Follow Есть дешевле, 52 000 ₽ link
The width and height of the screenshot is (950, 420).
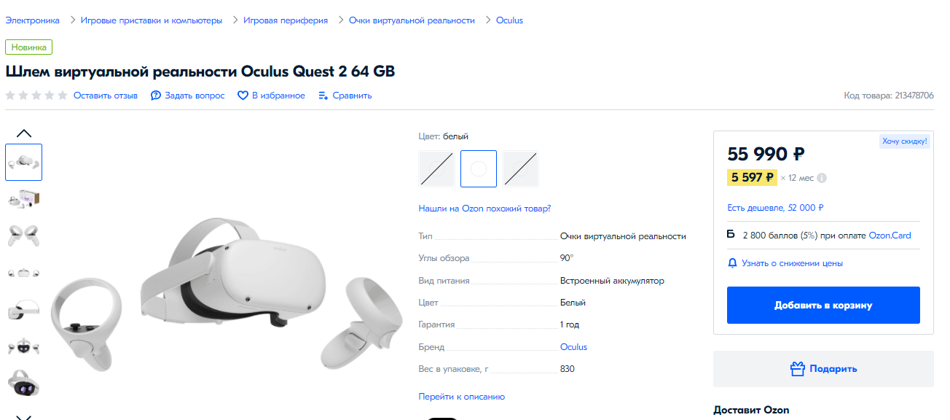tap(775, 208)
